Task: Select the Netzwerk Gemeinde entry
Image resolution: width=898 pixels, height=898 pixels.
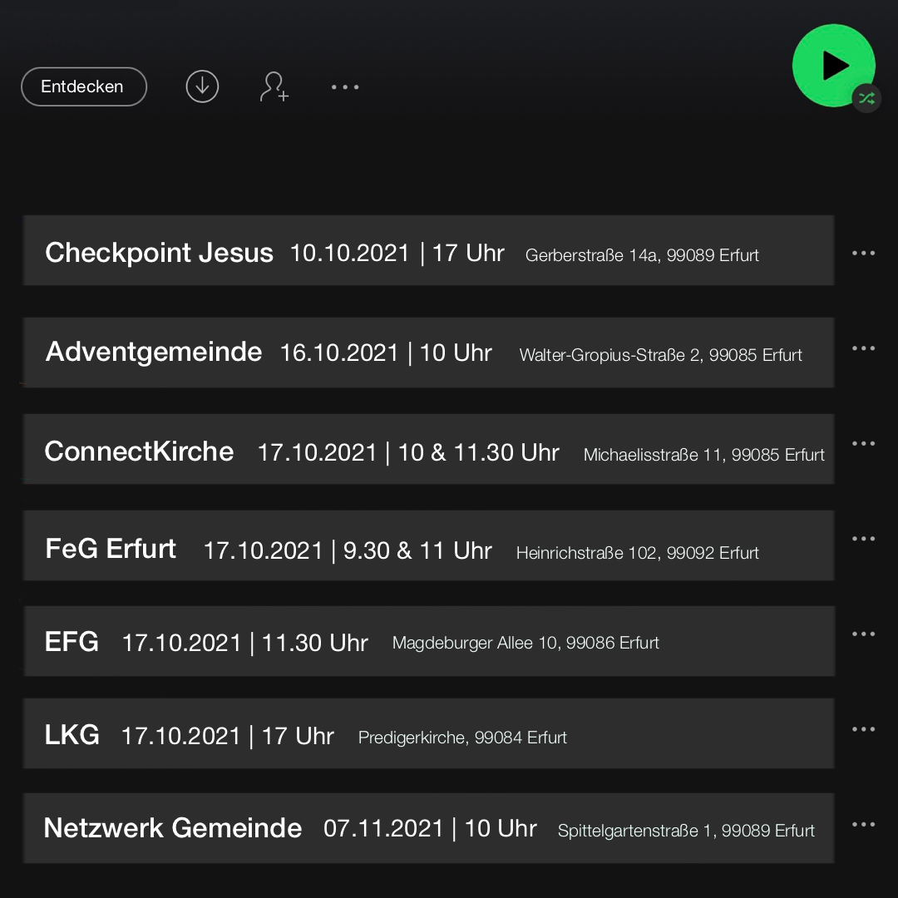Action: click(428, 828)
